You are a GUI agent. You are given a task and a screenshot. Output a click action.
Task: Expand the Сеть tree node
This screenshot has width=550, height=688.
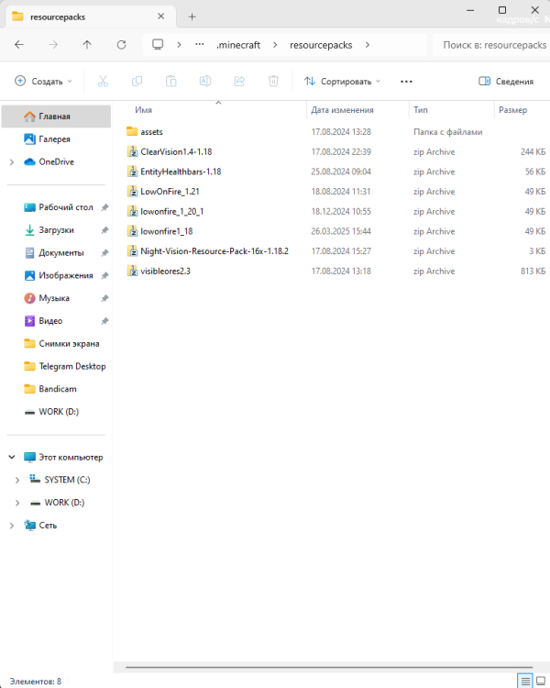12,526
